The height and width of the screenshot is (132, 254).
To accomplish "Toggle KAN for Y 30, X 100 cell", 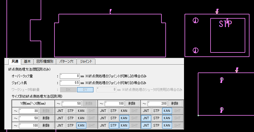I will coord(124,111).
